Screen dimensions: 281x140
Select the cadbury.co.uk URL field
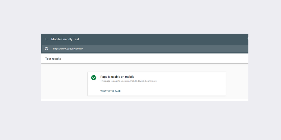coord(68,49)
